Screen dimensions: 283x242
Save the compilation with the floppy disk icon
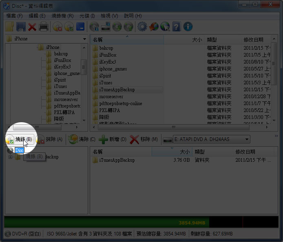click(21, 27)
